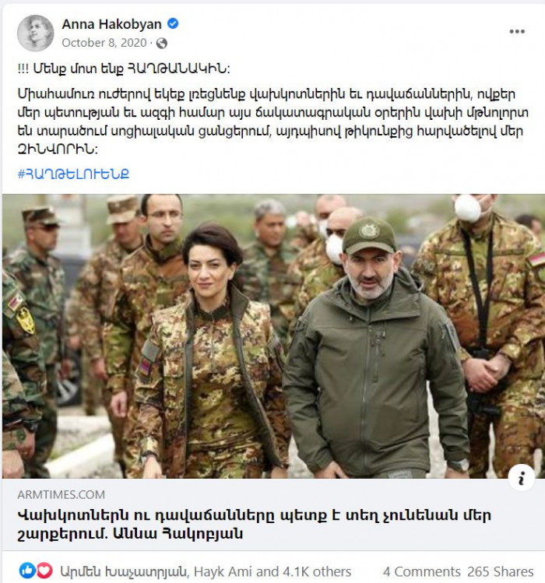Screen dimensions: 545x583
Task: Show the 4.1K others reactions
Action: point(317,571)
